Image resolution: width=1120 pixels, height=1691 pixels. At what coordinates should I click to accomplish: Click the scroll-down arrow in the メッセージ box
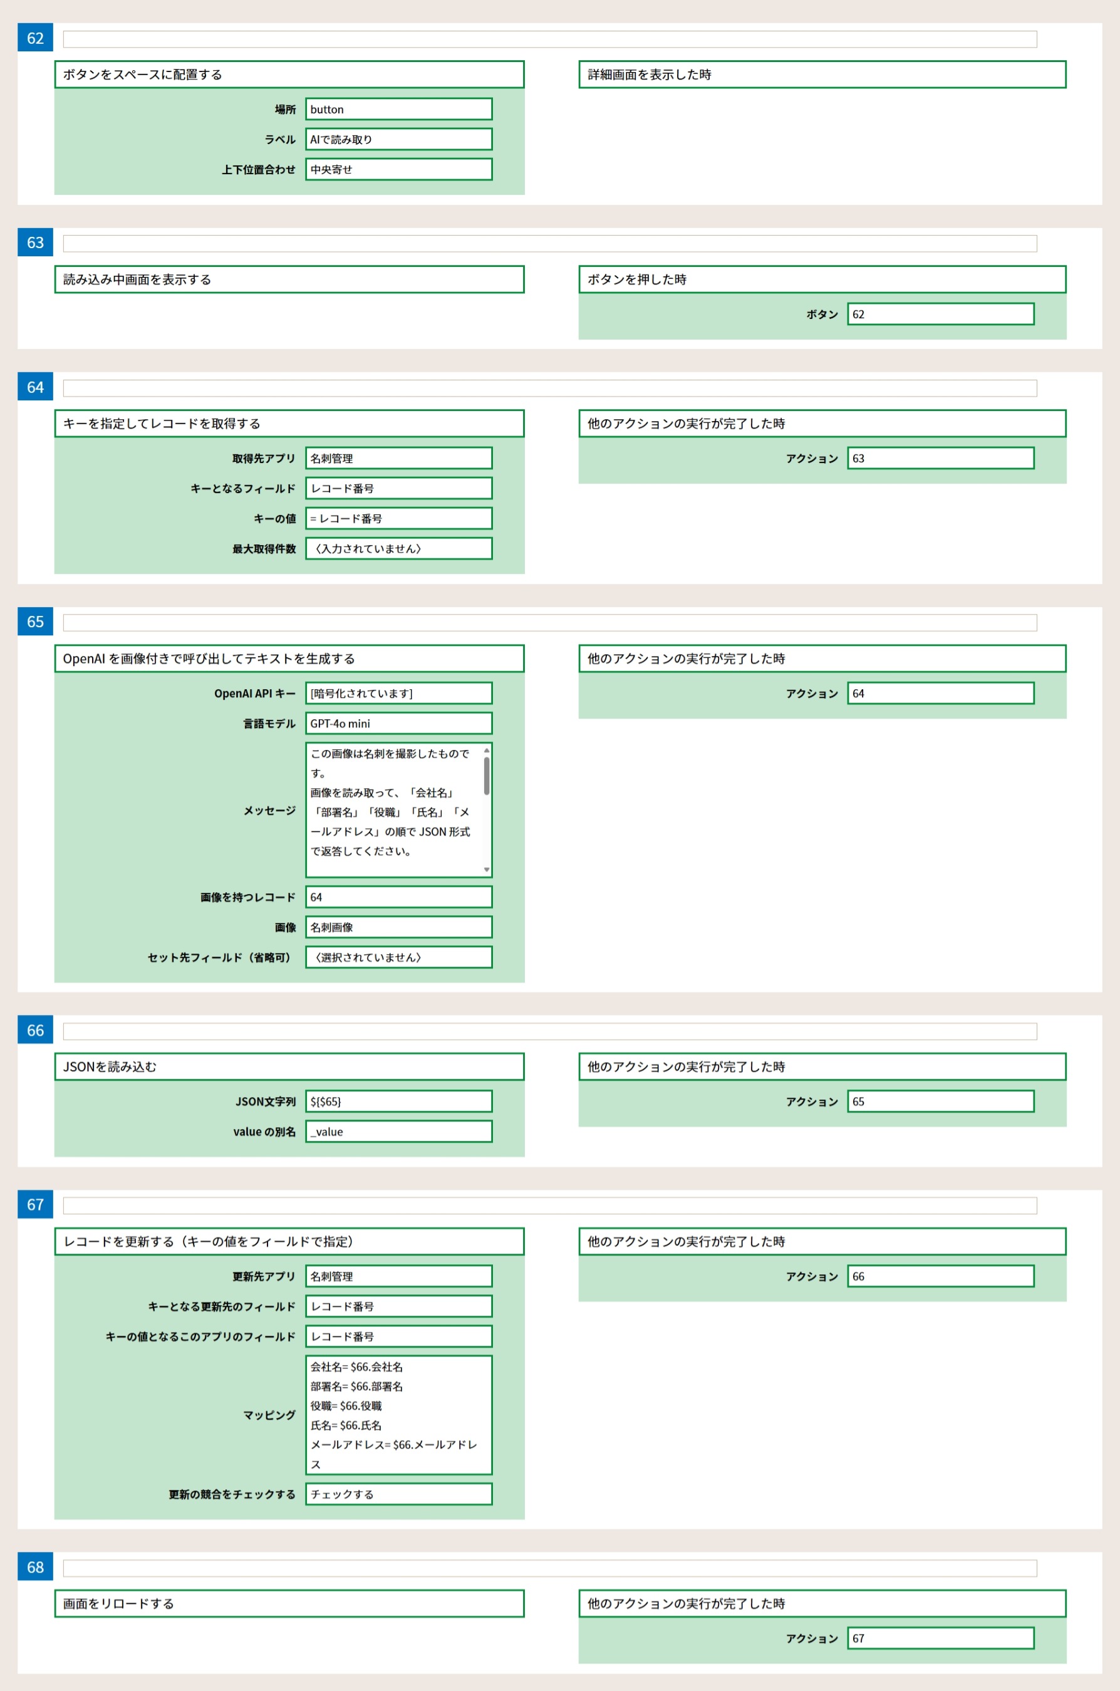coord(487,870)
